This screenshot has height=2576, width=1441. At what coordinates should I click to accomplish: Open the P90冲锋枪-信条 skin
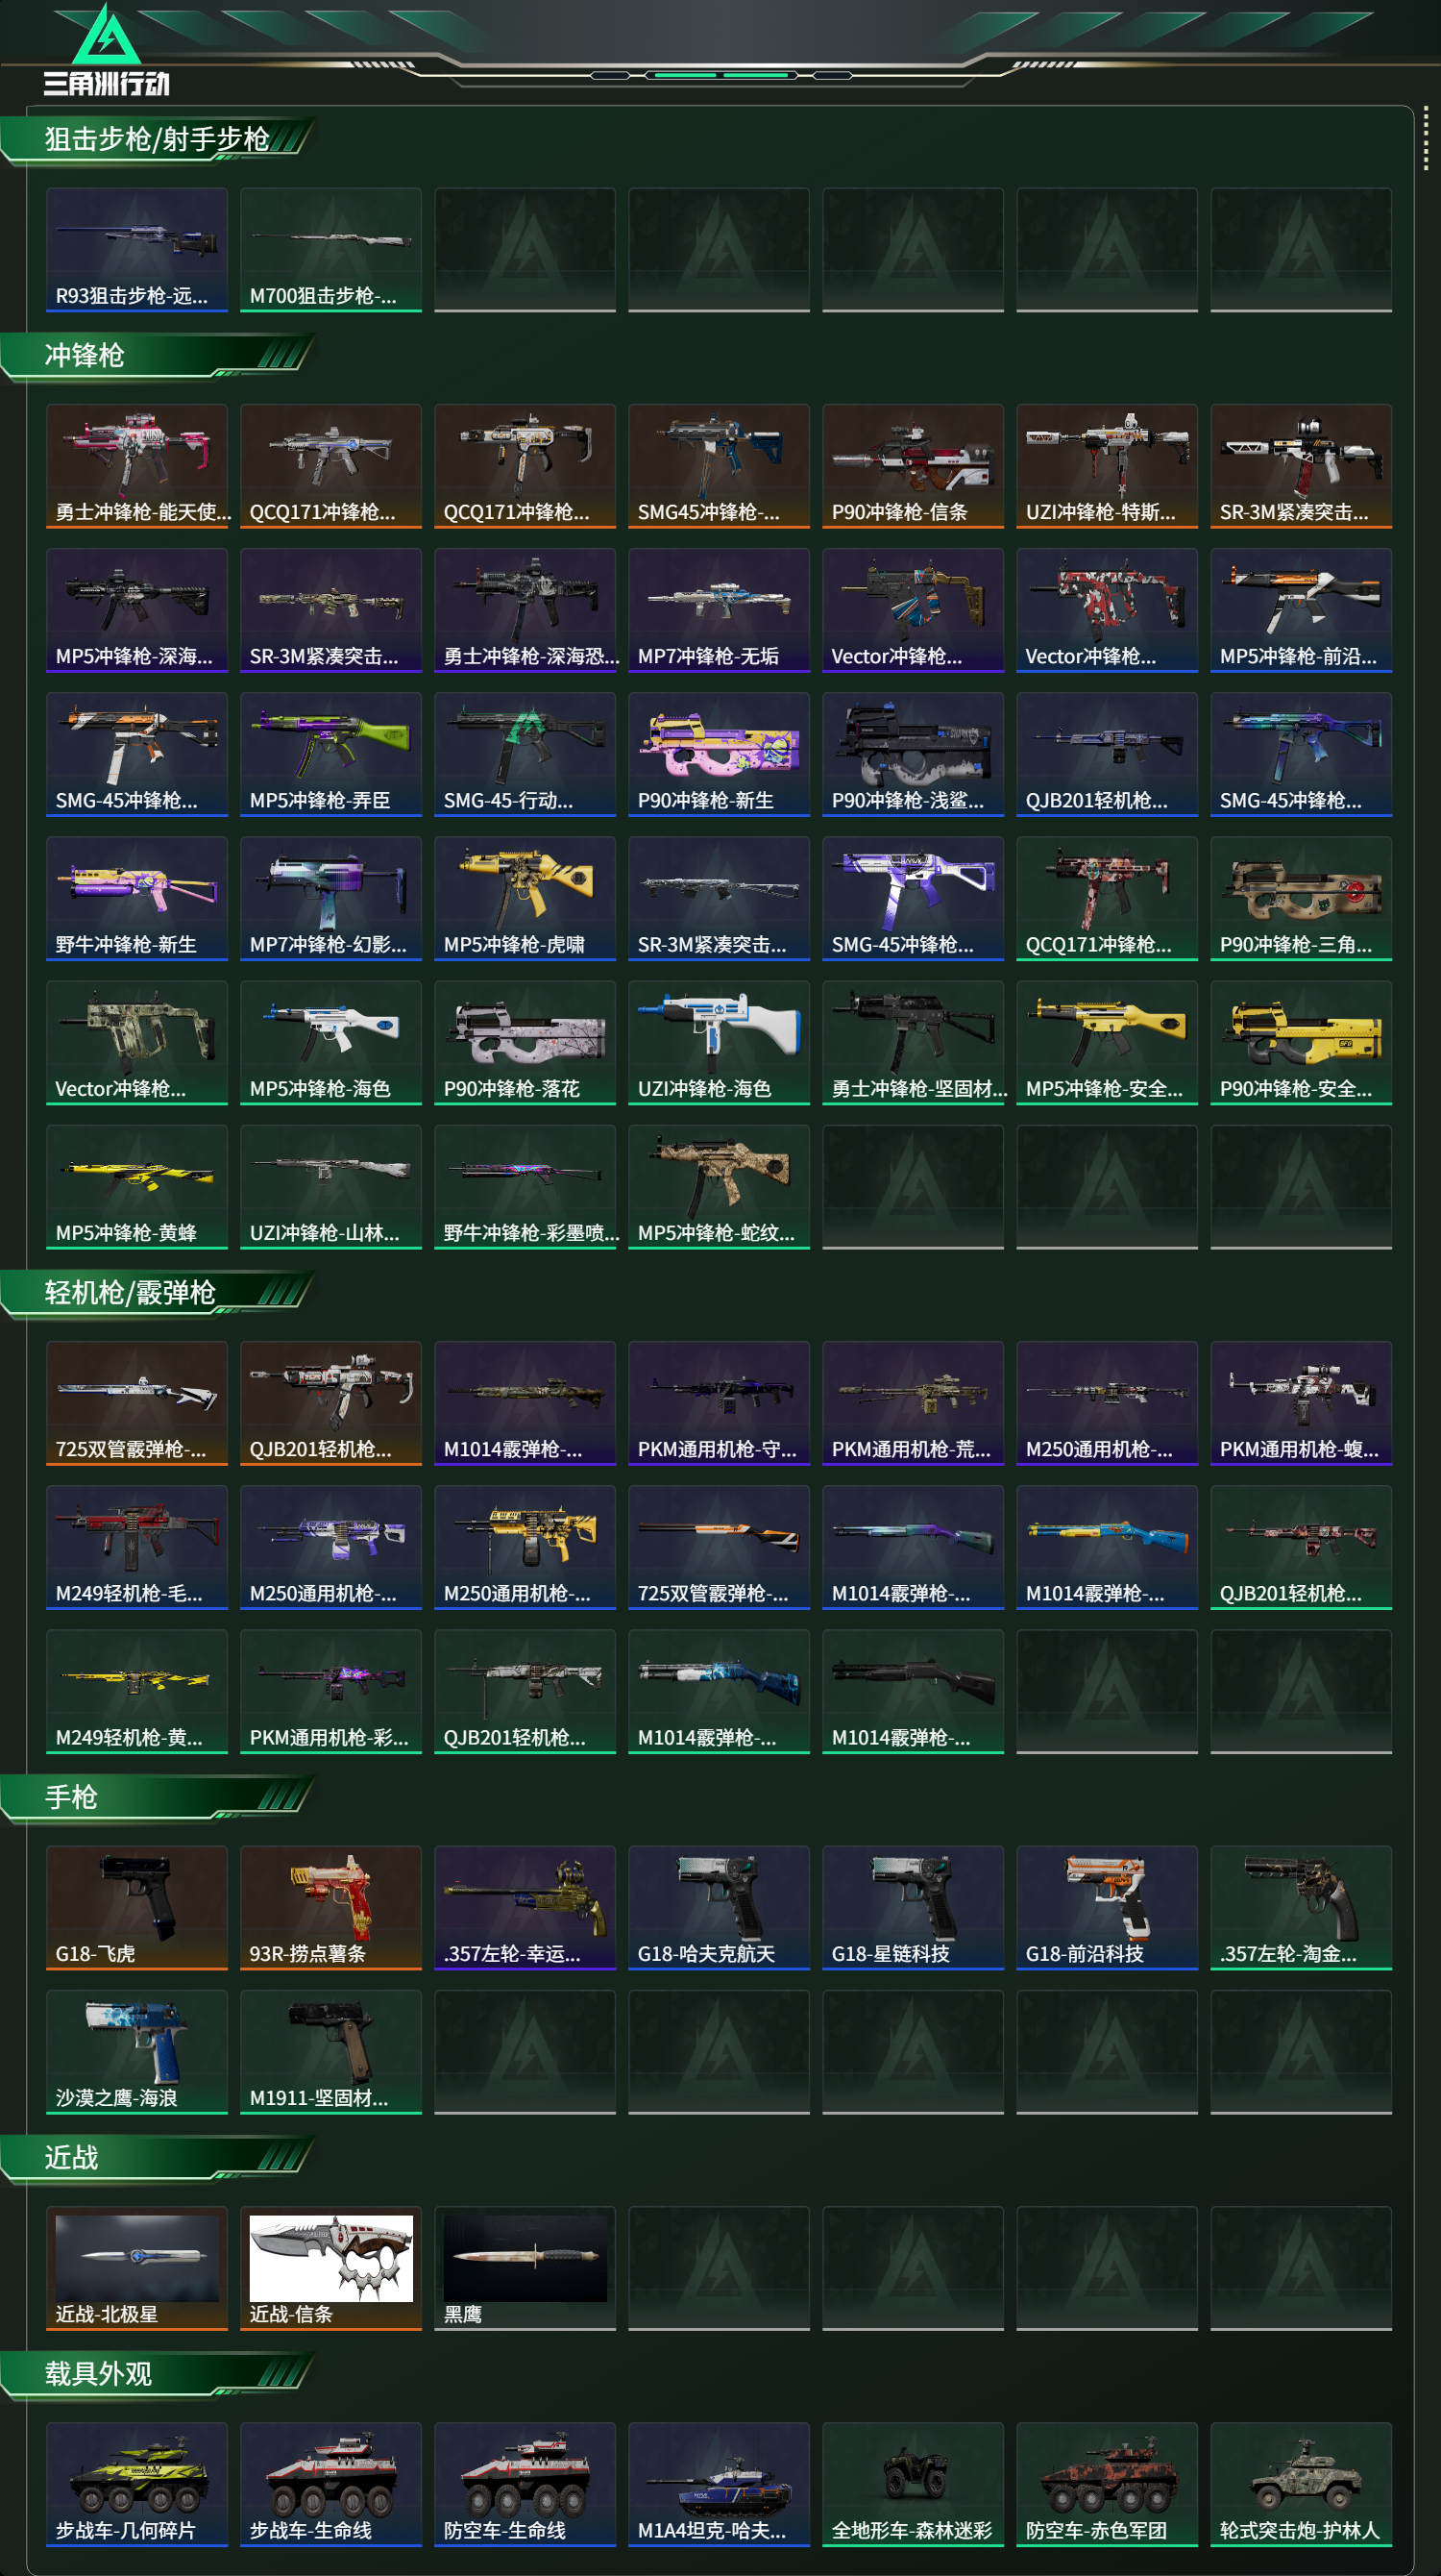click(x=913, y=465)
